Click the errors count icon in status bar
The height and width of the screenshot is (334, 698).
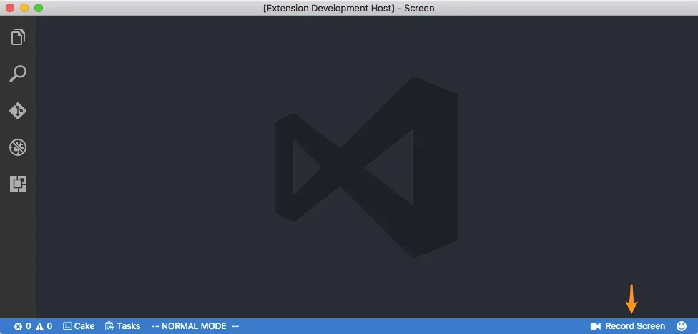(19, 326)
